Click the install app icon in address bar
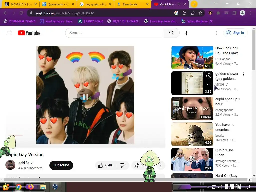This screenshot has width=256, height=192. [x=184, y=13]
